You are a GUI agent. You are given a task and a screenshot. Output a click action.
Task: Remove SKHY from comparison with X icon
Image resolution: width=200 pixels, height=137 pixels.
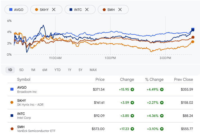(x=54, y=10)
